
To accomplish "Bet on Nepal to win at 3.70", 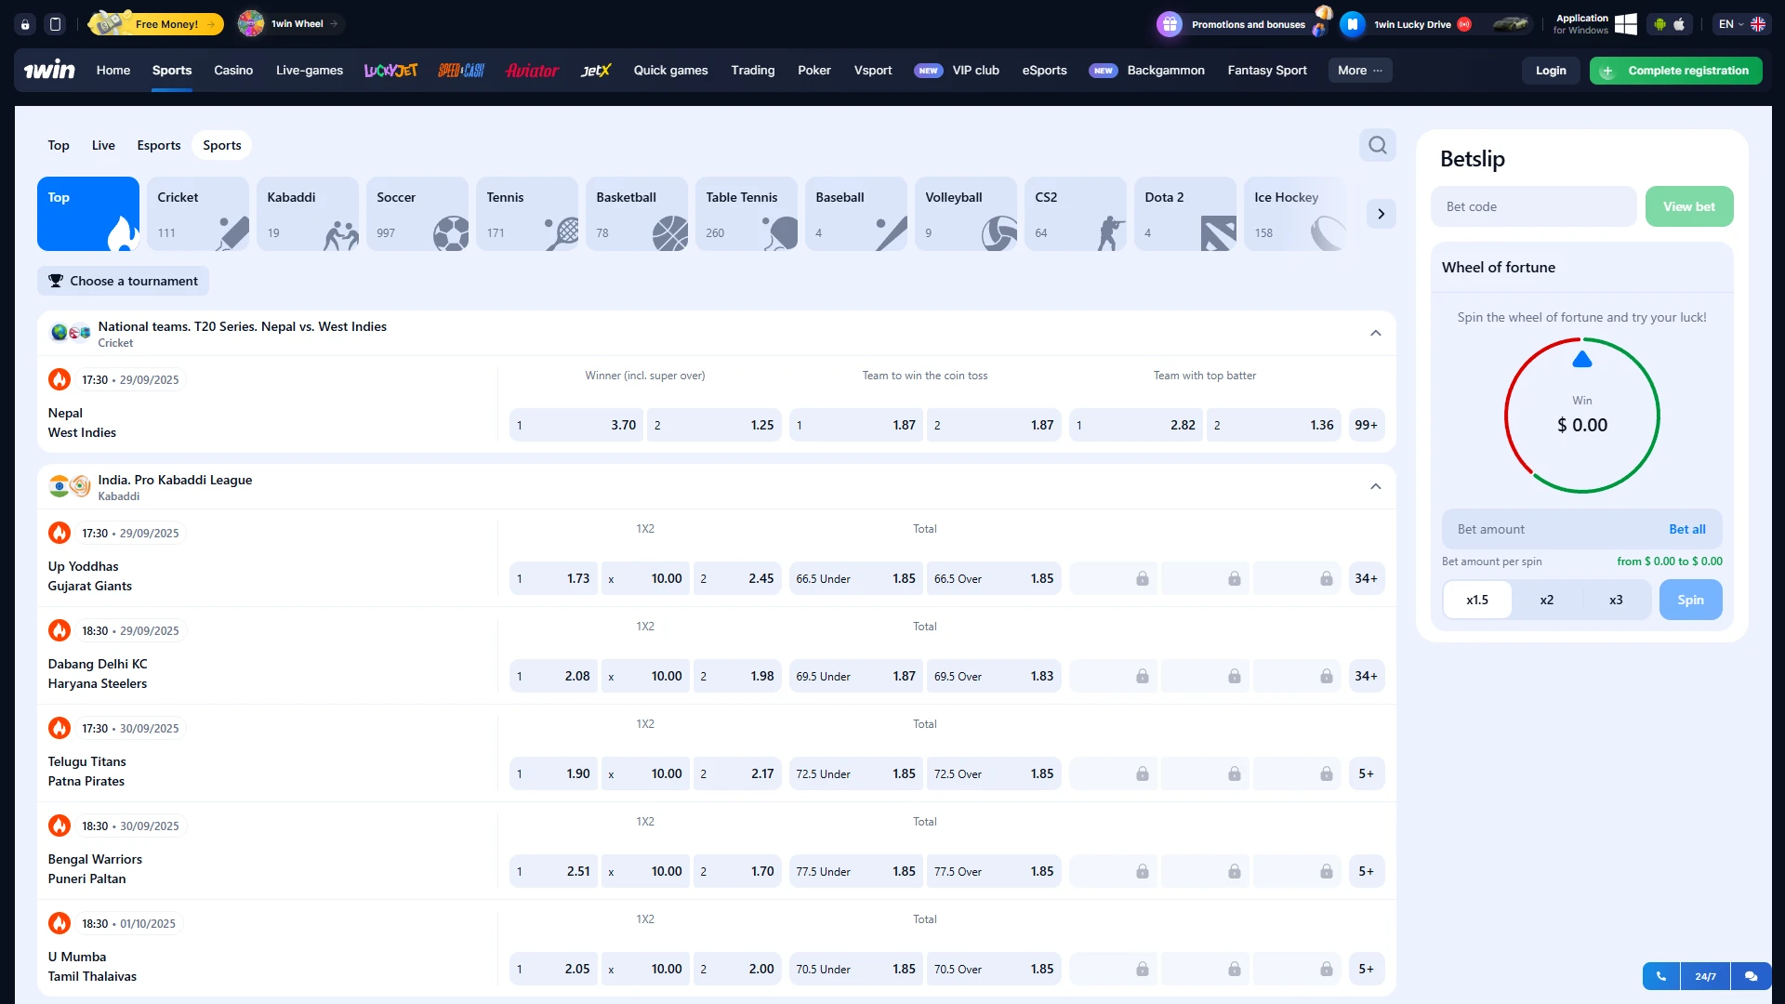I will tap(576, 425).
